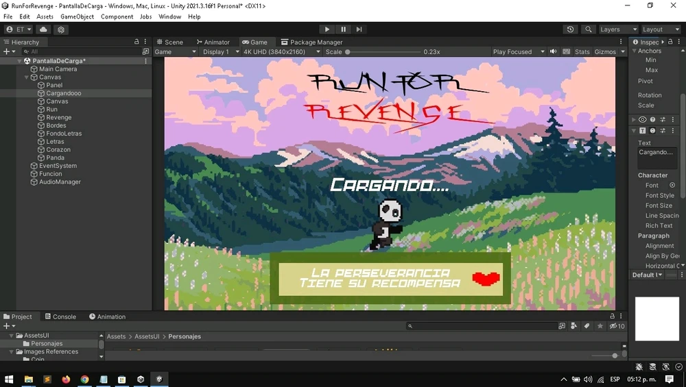Click the Game view Scale slider handle

(x=347, y=51)
